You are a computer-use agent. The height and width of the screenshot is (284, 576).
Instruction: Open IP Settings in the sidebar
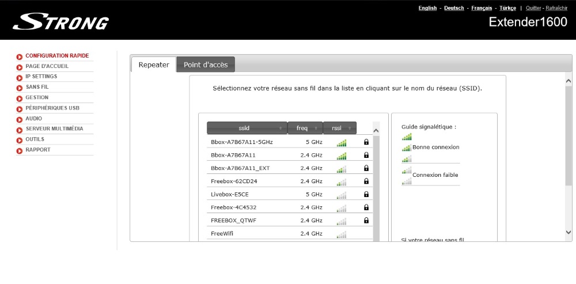click(41, 77)
